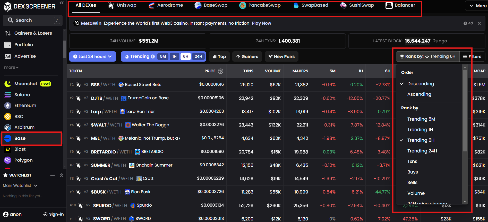
Task: Open the Filters button
Action: pyautogui.click(x=472, y=56)
